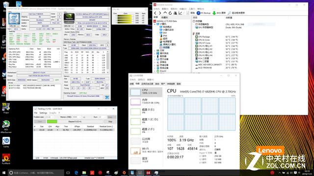The height and width of the screenshot is (176, 314).
Task: Click Start button in LinX
Action: [40, 122]
